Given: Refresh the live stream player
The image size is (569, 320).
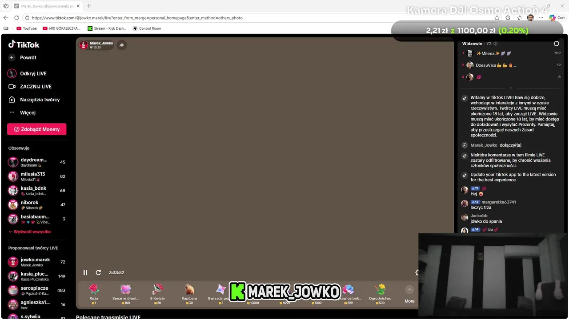Looking at the screenshot, I should [98, 272].
